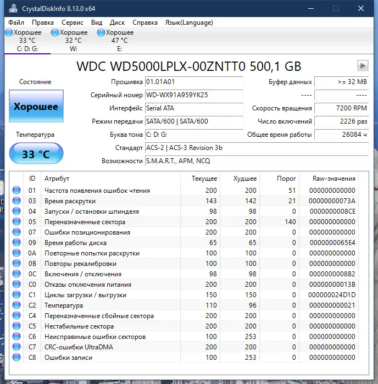Click the status icon for attribute 07

(x=16, y=232)
